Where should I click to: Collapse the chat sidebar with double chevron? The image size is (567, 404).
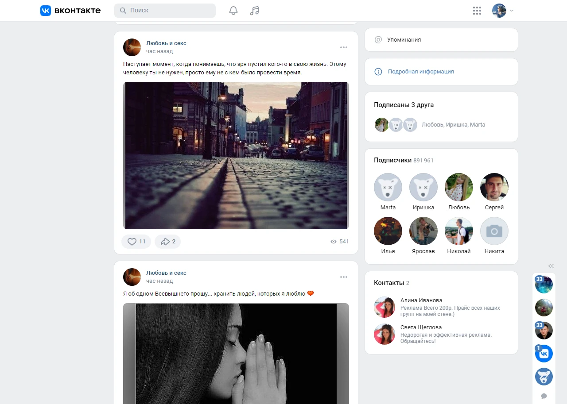coord(551,266)
